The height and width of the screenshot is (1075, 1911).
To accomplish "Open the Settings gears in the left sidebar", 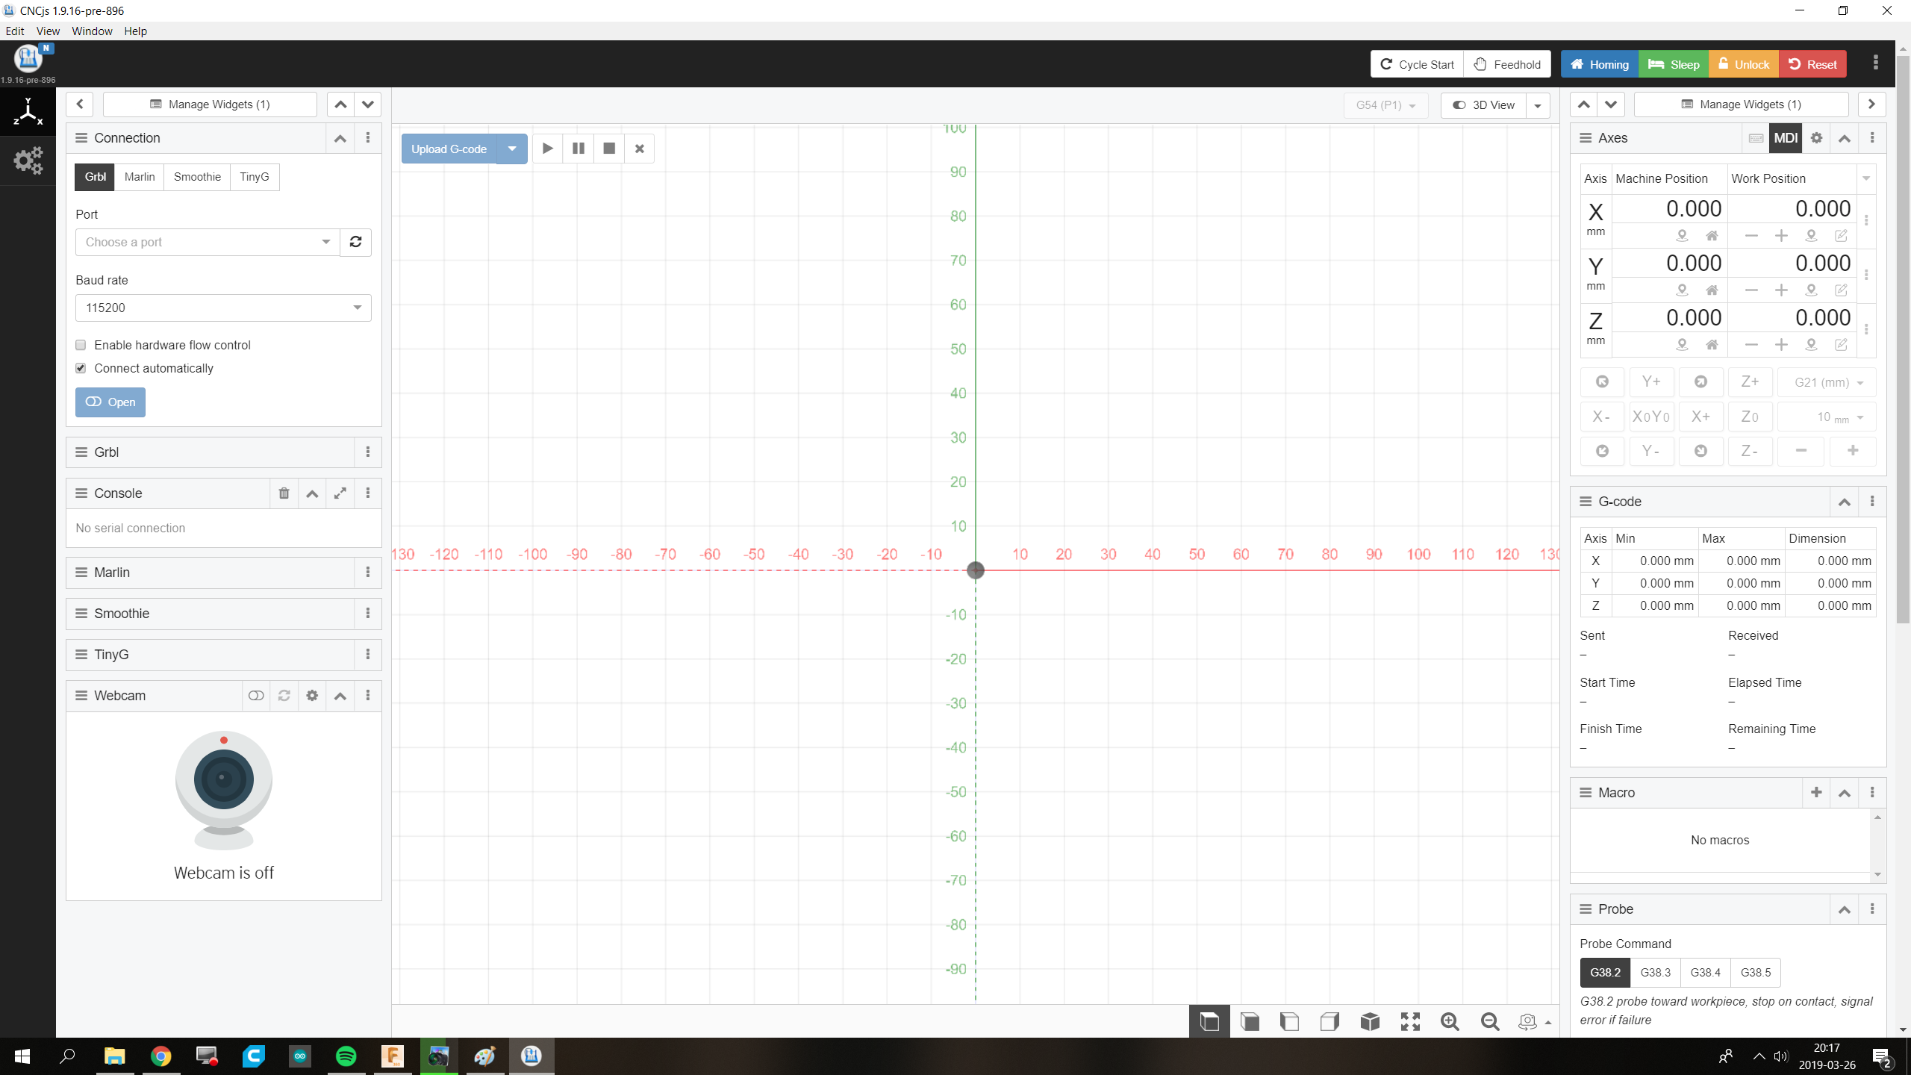I will (28, 161).
